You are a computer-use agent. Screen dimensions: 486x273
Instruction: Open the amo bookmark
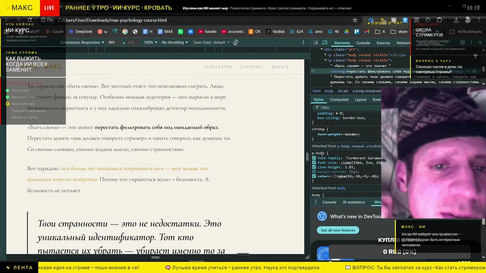[316, 31]
